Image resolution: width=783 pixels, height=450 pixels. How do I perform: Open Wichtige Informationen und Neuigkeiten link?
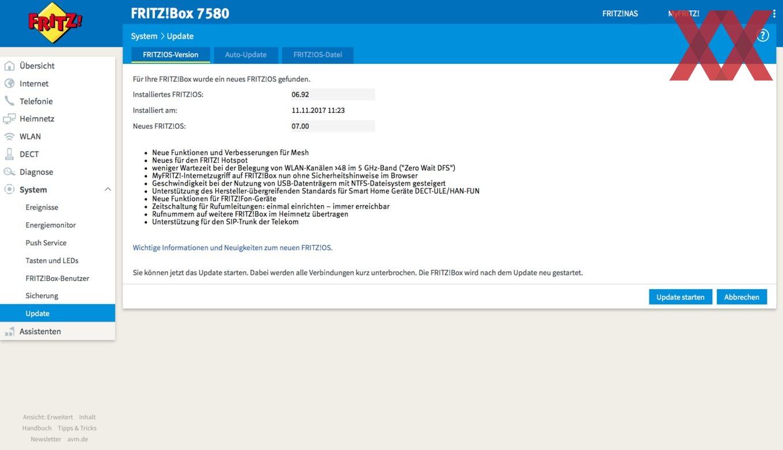click(233, 248)
